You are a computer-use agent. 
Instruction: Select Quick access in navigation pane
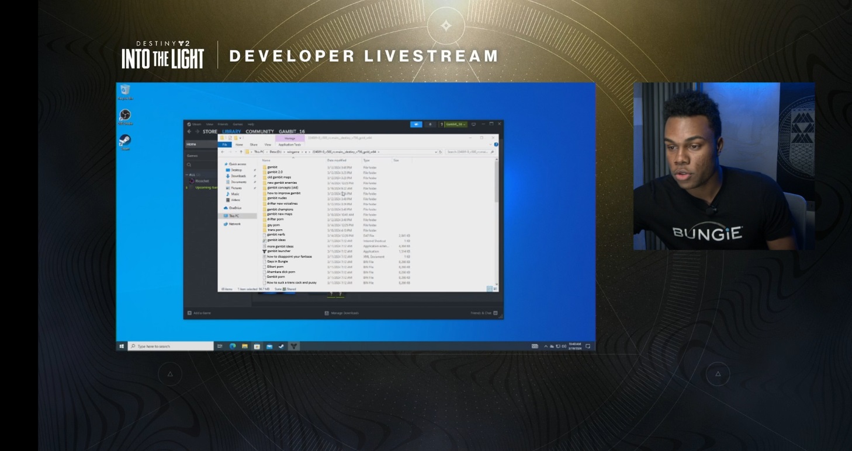coord(235,164)
